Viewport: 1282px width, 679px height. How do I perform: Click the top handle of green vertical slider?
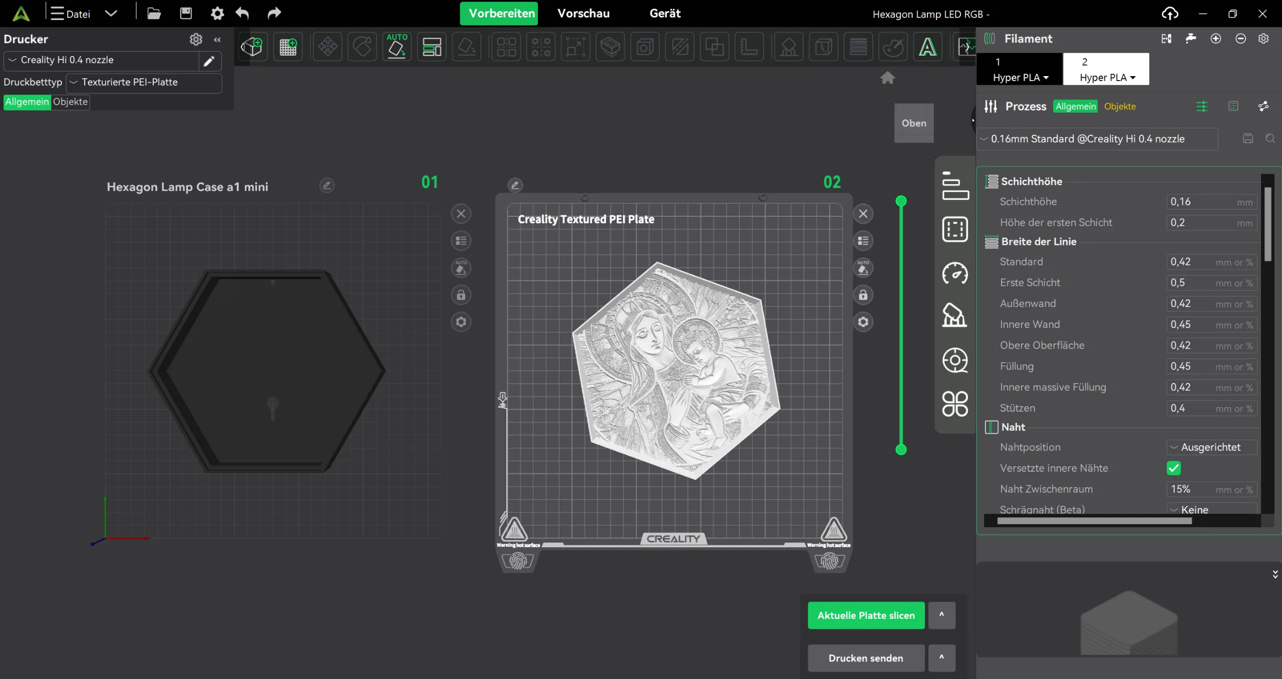[x=901, y=201]
